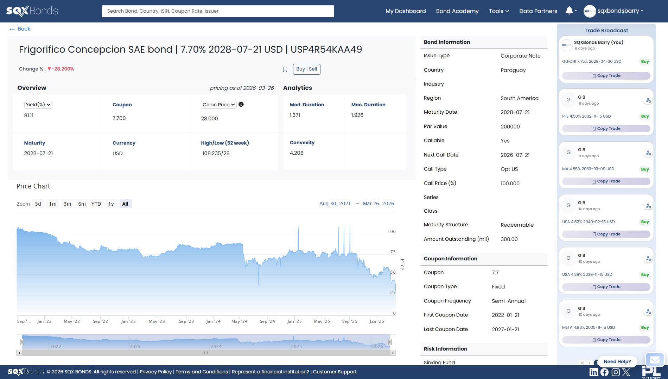Open the Tools menu dropdown
Viewport: 668px width, 379px height.
coord(499,11)
